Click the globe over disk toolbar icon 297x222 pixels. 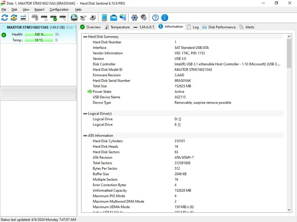coord(74,18)
